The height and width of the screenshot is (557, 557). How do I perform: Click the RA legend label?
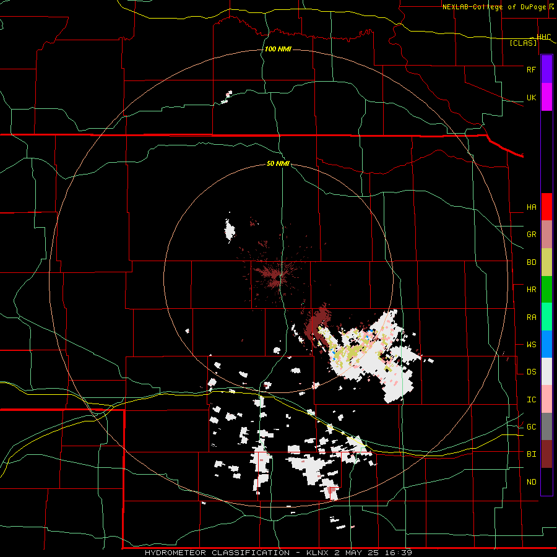pyautogui.click(x=531, y=317)
